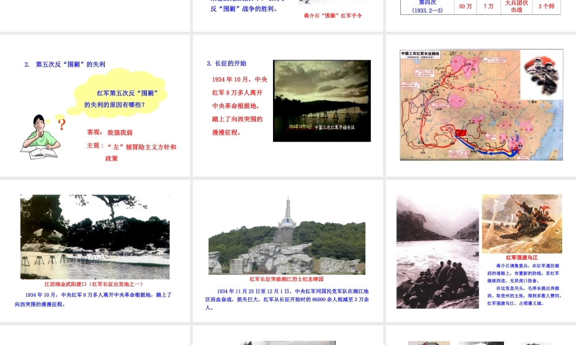Screen dimensions: 576x345
Task: Click the black-and-white 武阳渡口 river photo
Action: tap(95, 237)
